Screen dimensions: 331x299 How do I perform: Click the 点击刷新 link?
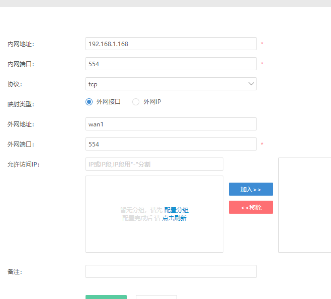pos(175,218)
